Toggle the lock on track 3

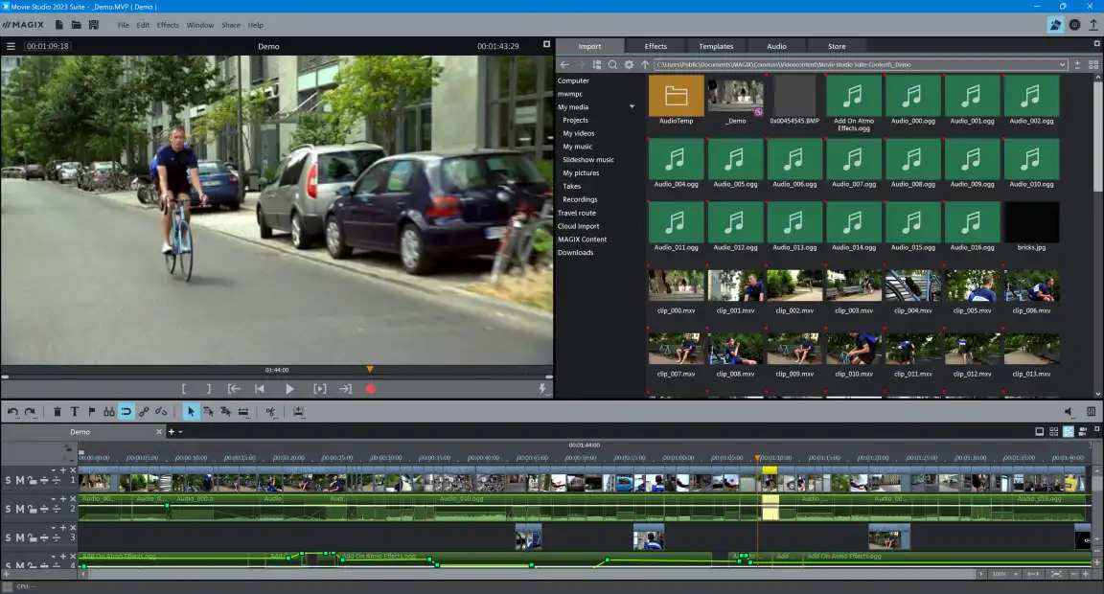[31, 538]
